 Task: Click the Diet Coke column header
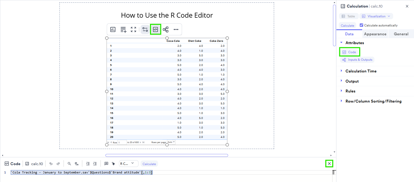pos(195,41)
